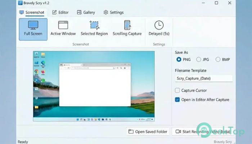Click the Open Saved Folder button
The width and height of the screenshot is (252, 144).
pyautogui.click(x=148, y=132)
